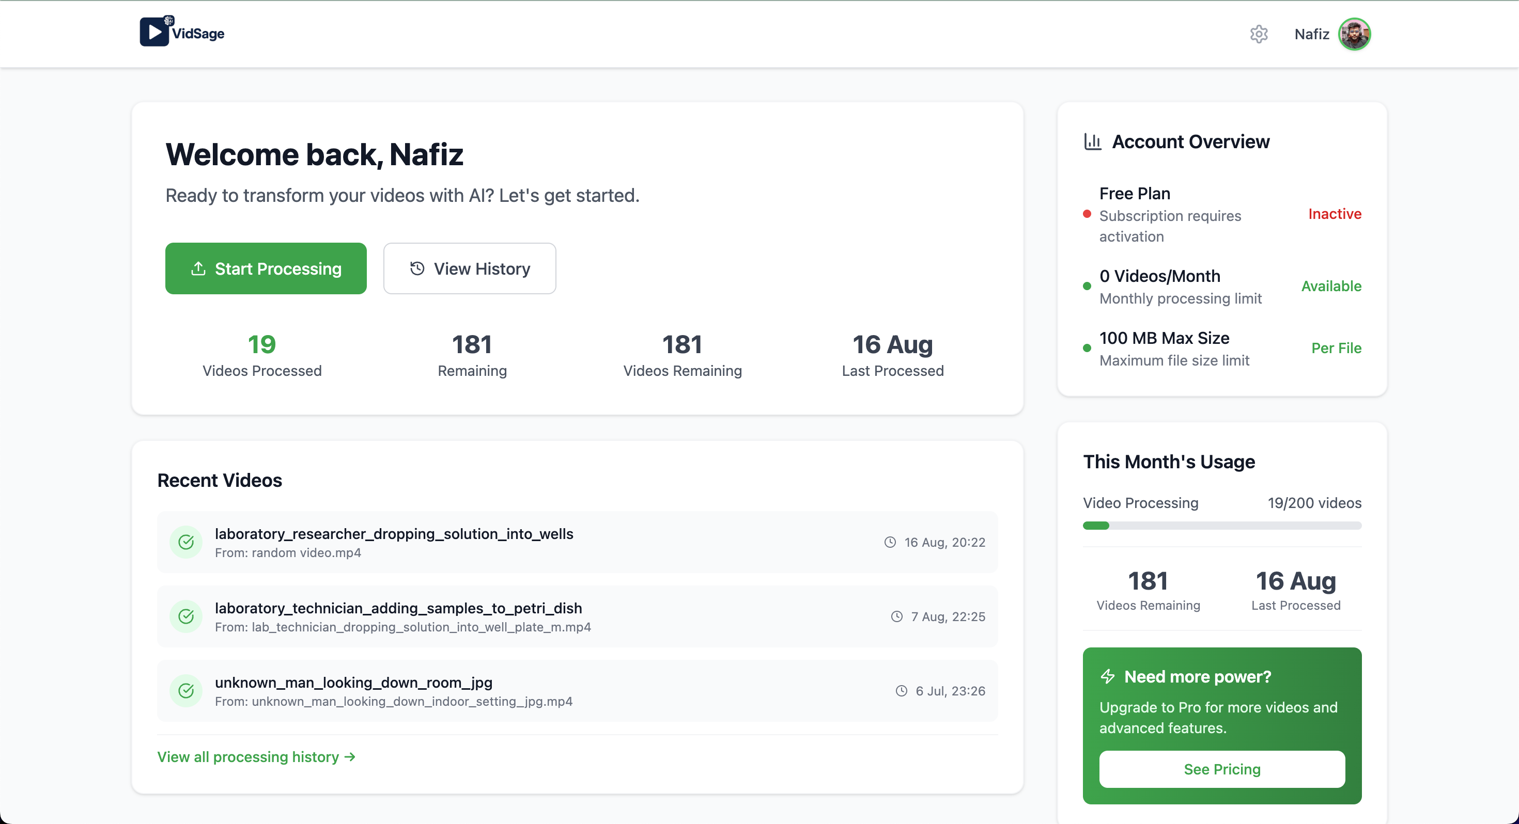Screen dimensions: 1519x824
Task: Click the arrow in View all processing history
Action: (350, 756)
